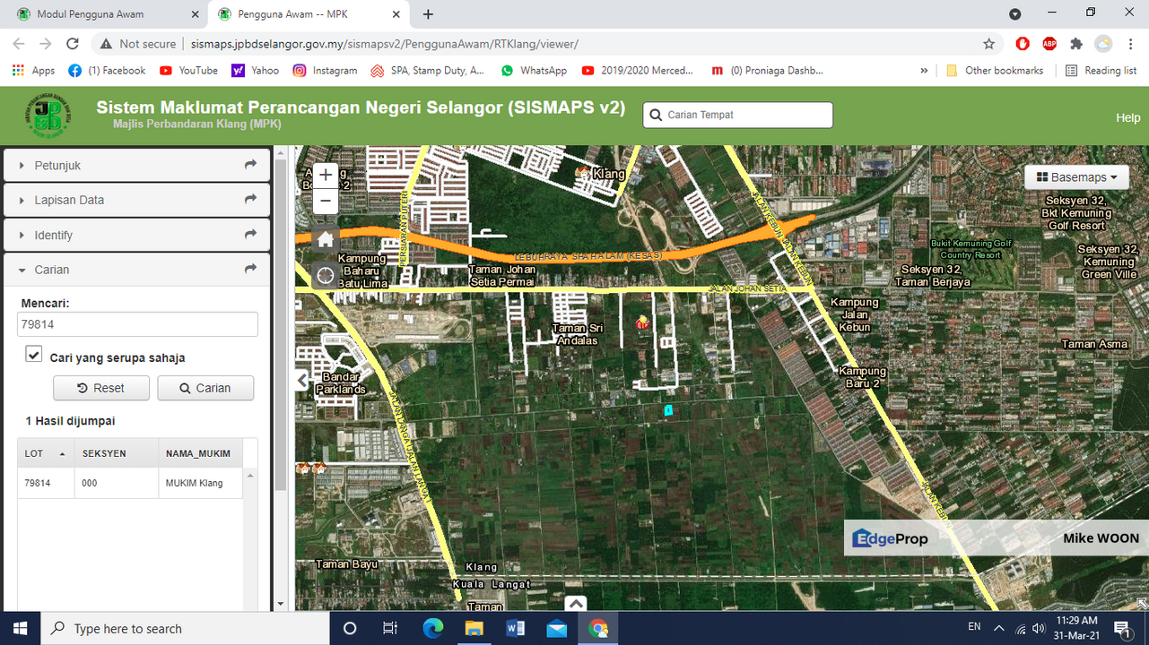
Task: Uncheck Cari yang serupa sahaja
Action: tap(33, 354)
